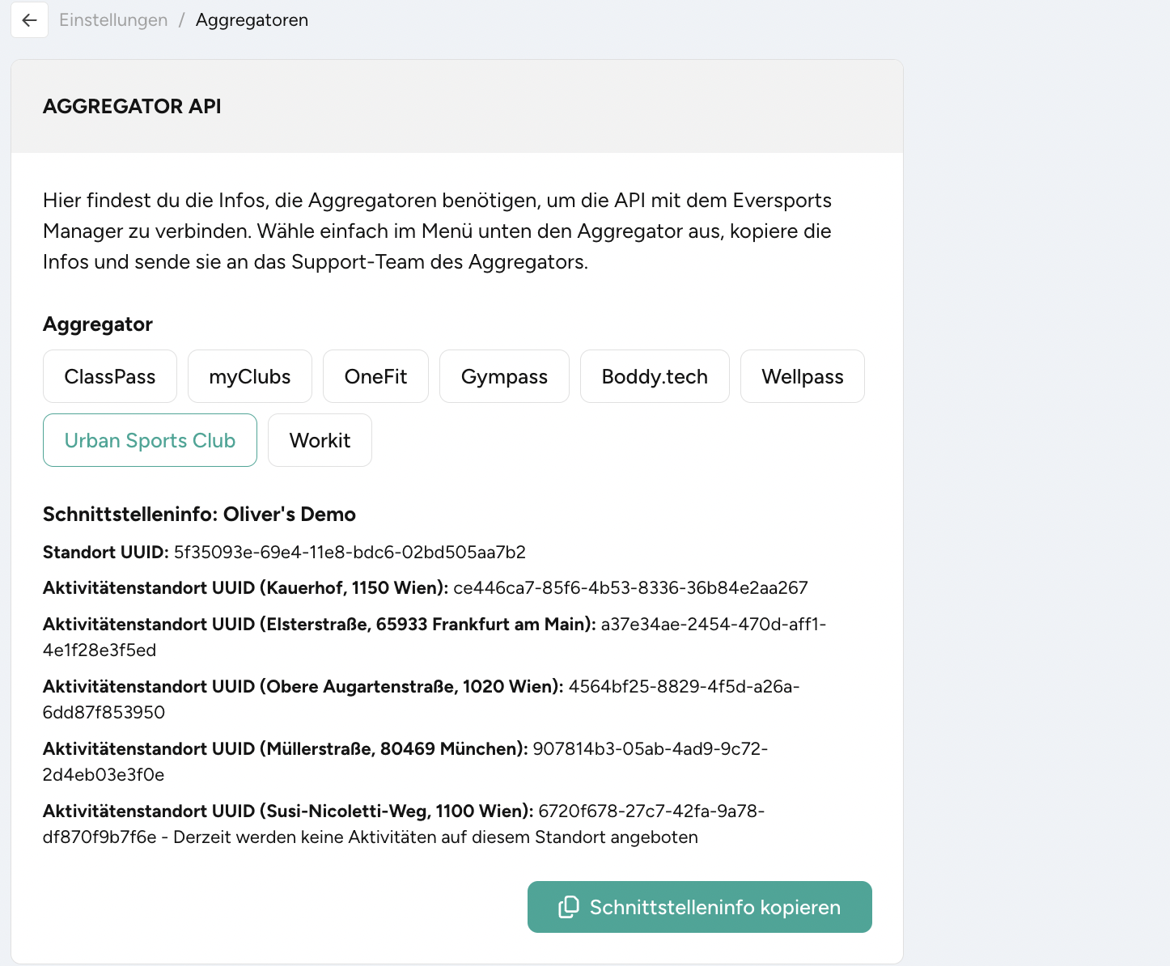The width and height of the screenshot is (1170, 966).
Task: Click the AGGREGATOR API heading
Action: [x=132, y=106]
